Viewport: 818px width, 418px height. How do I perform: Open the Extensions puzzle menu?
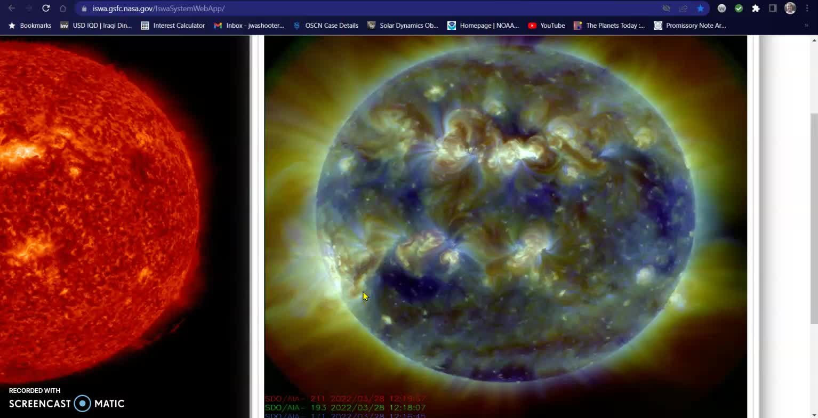point(756,9)
